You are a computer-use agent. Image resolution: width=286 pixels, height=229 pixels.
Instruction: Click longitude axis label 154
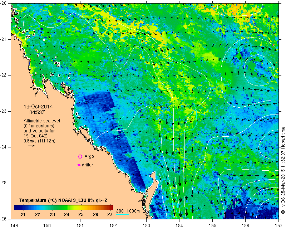[179, 226]
